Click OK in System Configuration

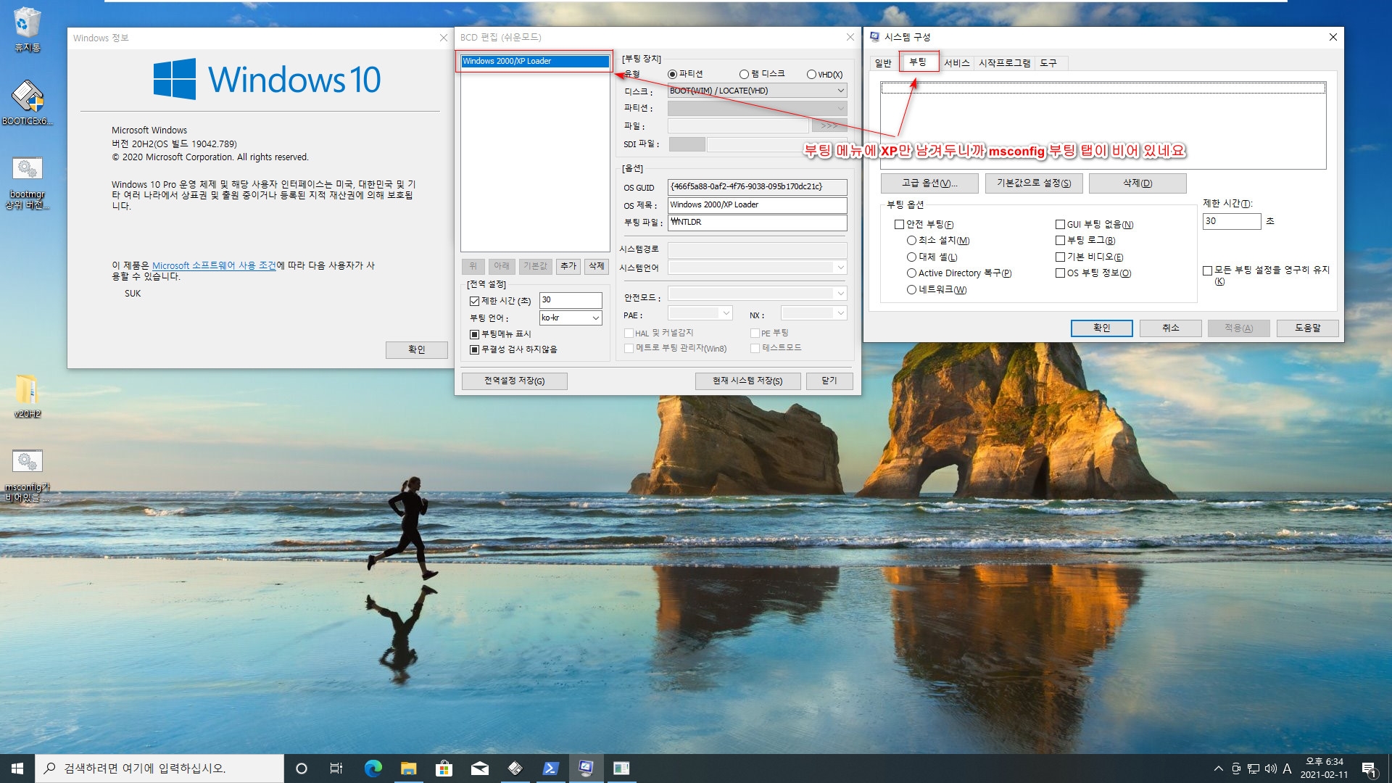click(x=1102, y=328)
